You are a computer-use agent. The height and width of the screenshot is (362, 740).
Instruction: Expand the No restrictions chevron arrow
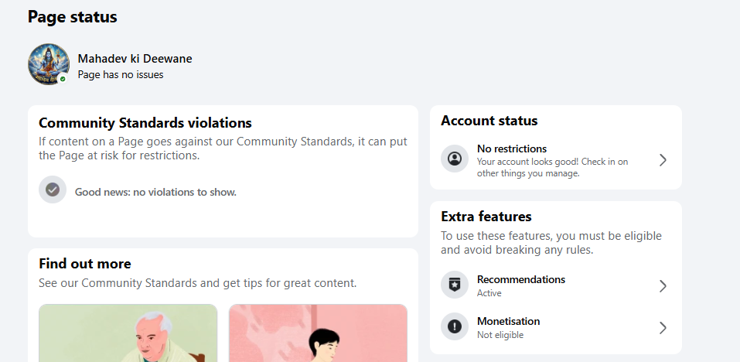[x=663, y=160]
